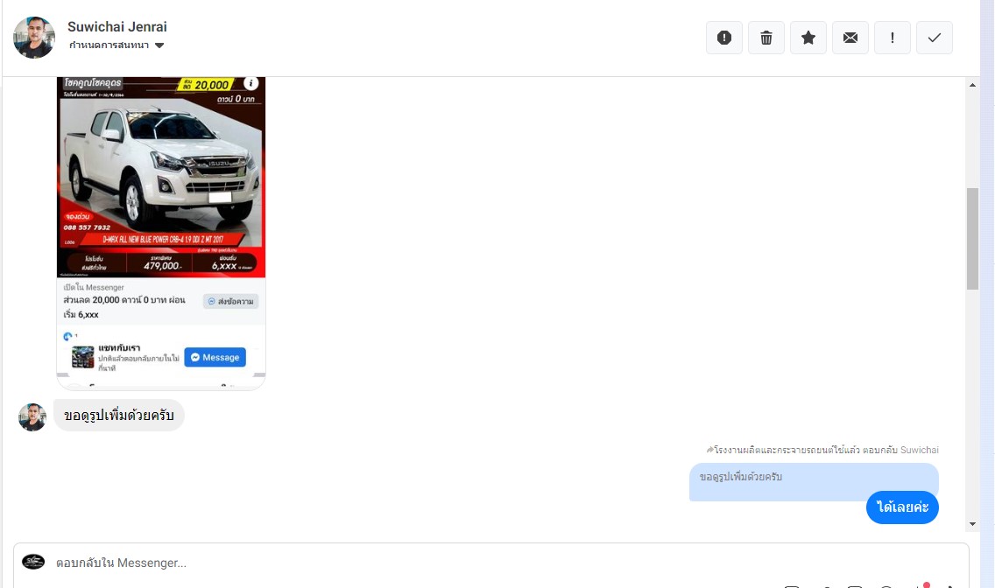995x588 pixels.
Task: Star this conversation for follow up
Action: pyautogui.click(x=808, y=38)
